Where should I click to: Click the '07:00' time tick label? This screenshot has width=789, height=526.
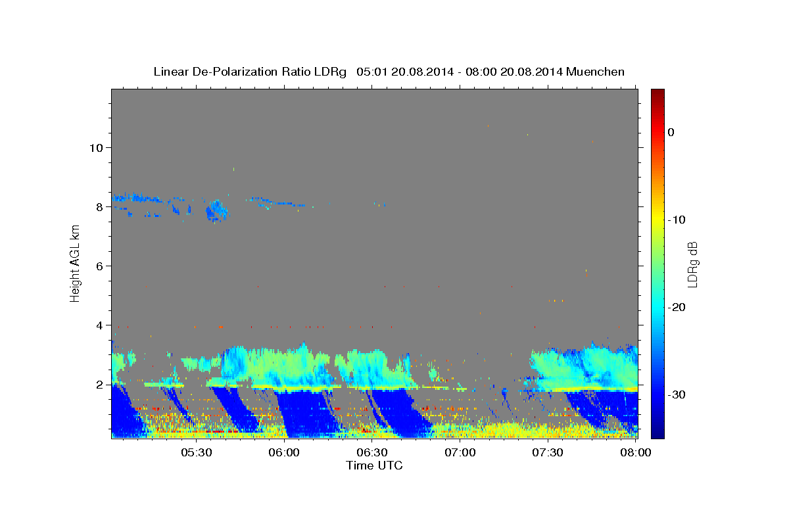tap(460, 452)
